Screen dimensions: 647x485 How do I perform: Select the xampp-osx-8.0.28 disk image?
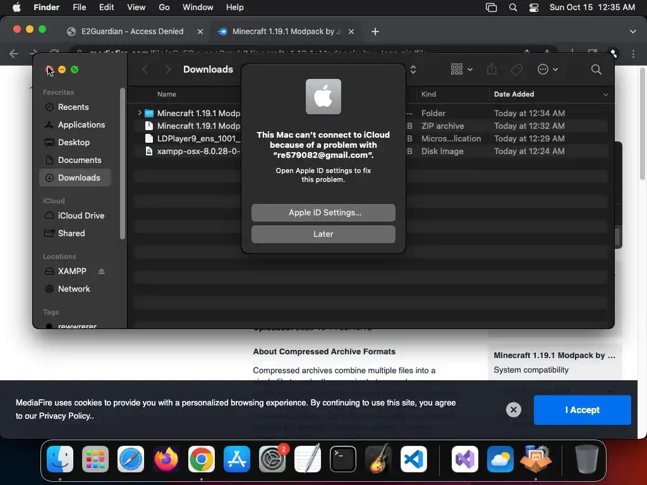click(x=198, y=152)
